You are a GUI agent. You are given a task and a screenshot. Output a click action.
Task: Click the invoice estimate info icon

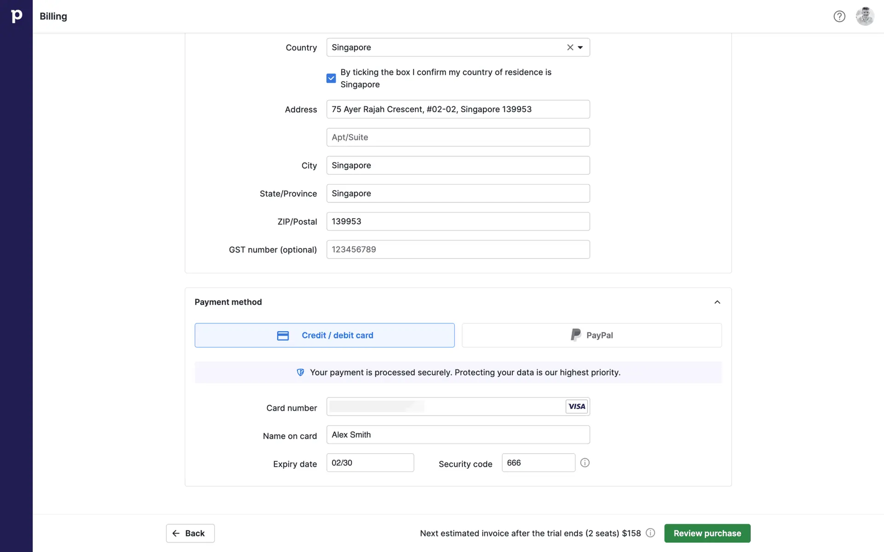click(650, 533)
